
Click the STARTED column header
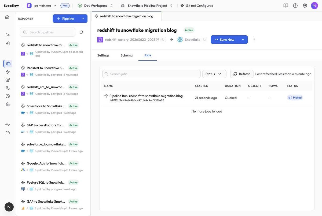202,86
